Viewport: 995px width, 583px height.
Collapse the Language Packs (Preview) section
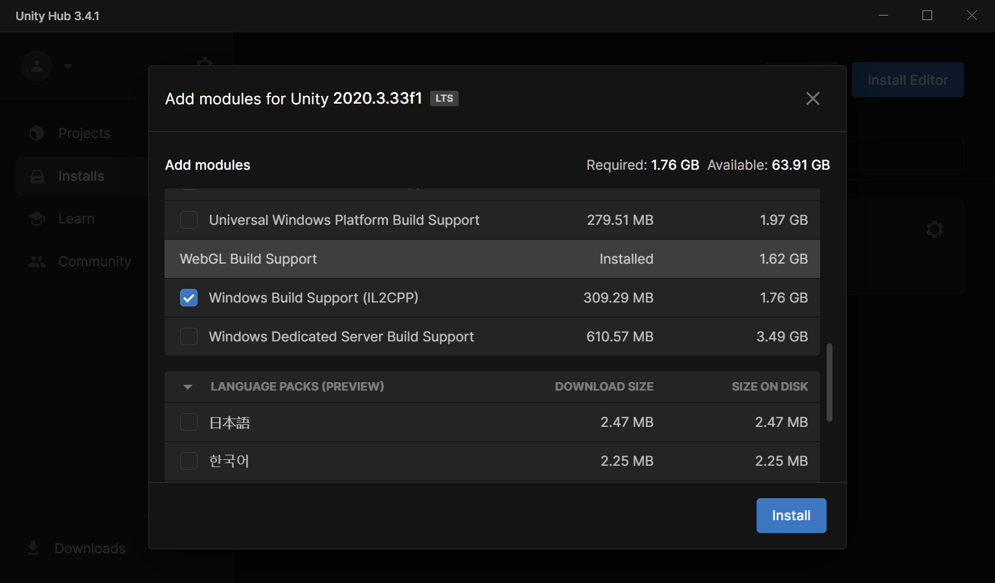coord(188,387)
